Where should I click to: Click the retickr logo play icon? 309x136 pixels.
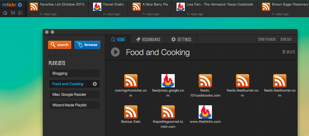coord(20,5)
